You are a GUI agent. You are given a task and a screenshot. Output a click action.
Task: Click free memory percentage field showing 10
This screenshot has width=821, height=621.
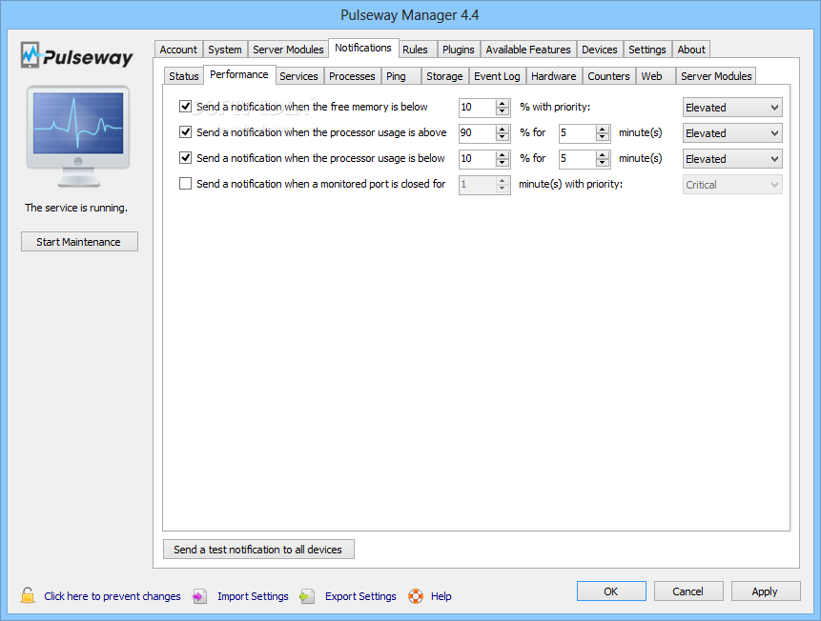[x=478, y=108]
